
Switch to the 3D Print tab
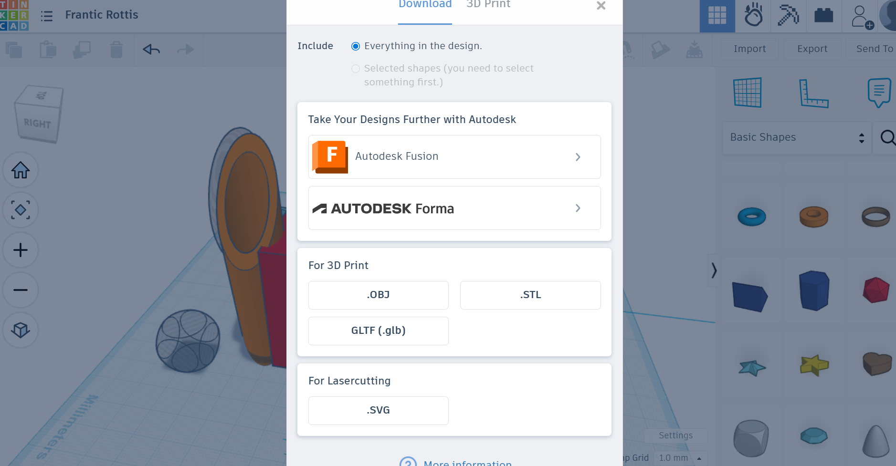(488, 5)
